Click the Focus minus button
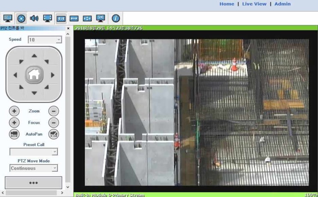This screenshot has width=318, height=197. [53, 122]
